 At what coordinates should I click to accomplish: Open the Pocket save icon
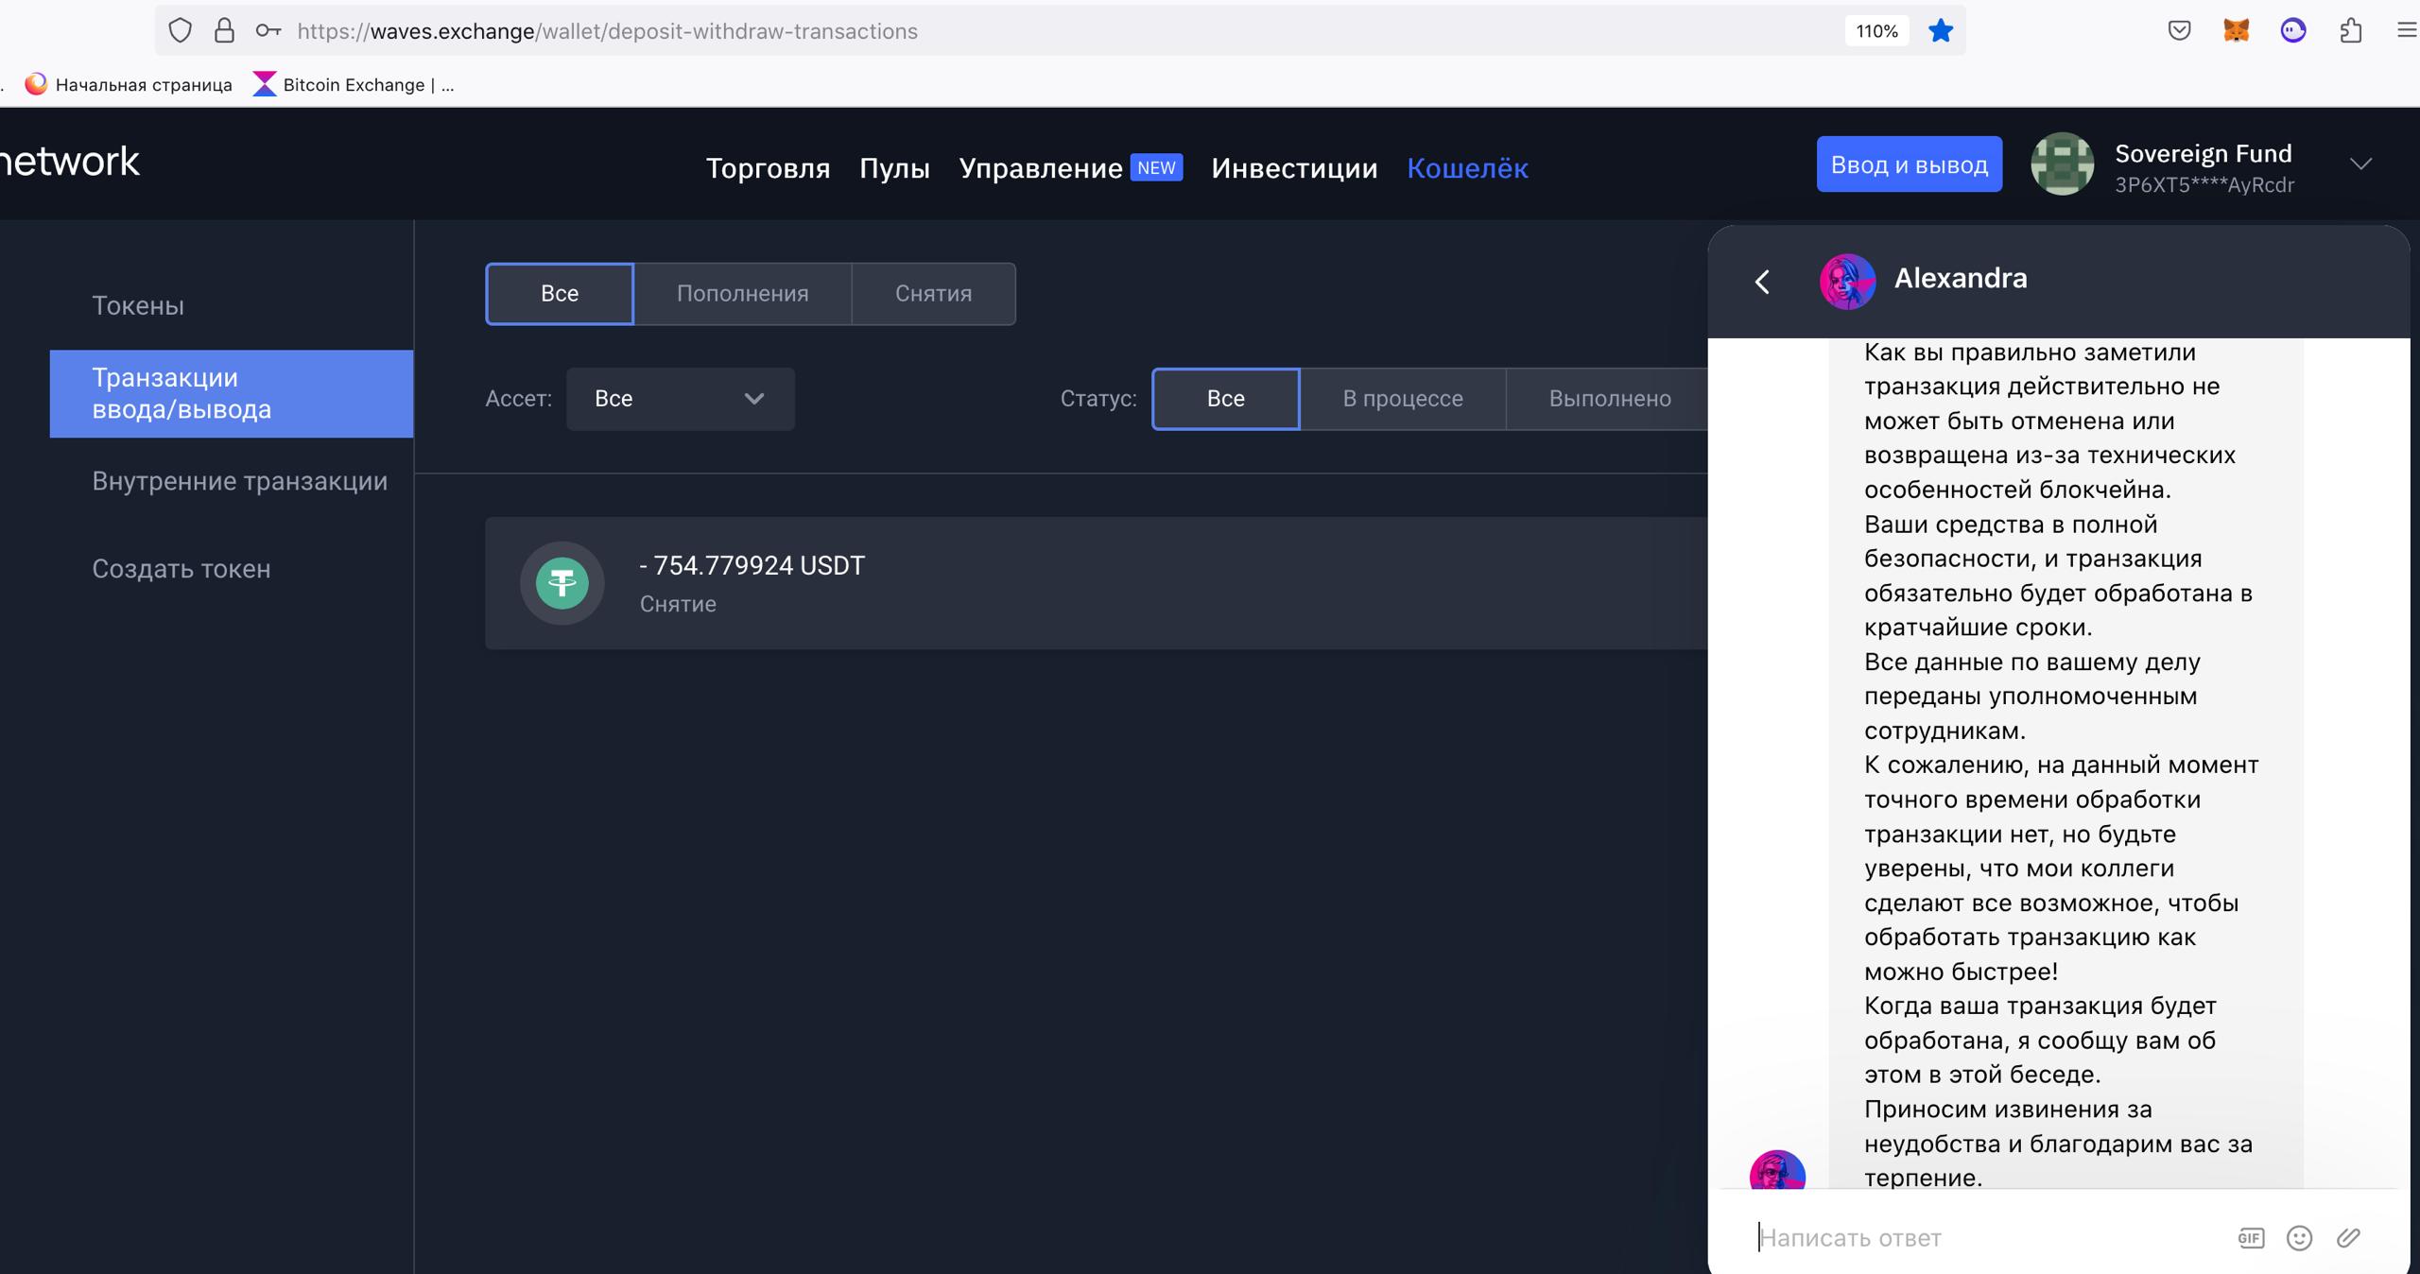pyautogui.click(x=2179, y=31)
